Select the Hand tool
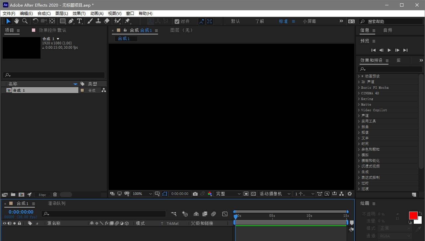This screenshot has height=241, width=425. point(17,21)
